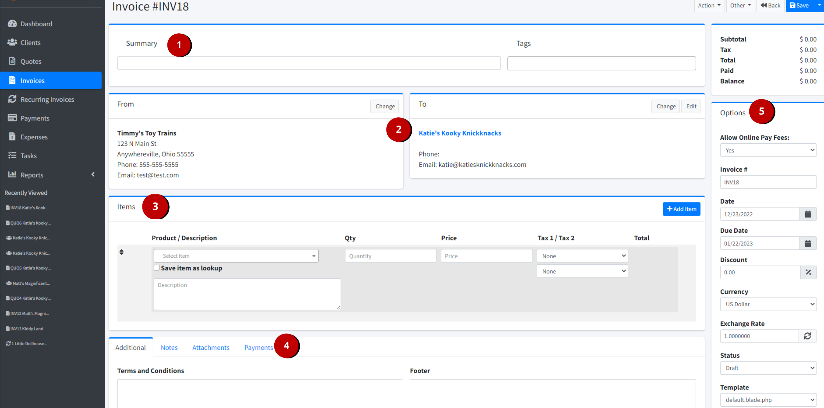Viewport: 824px width, 408px height.
Task: Collapse the Reports chevron arrow
Action: pyautogui.click(x=93, y=174)
